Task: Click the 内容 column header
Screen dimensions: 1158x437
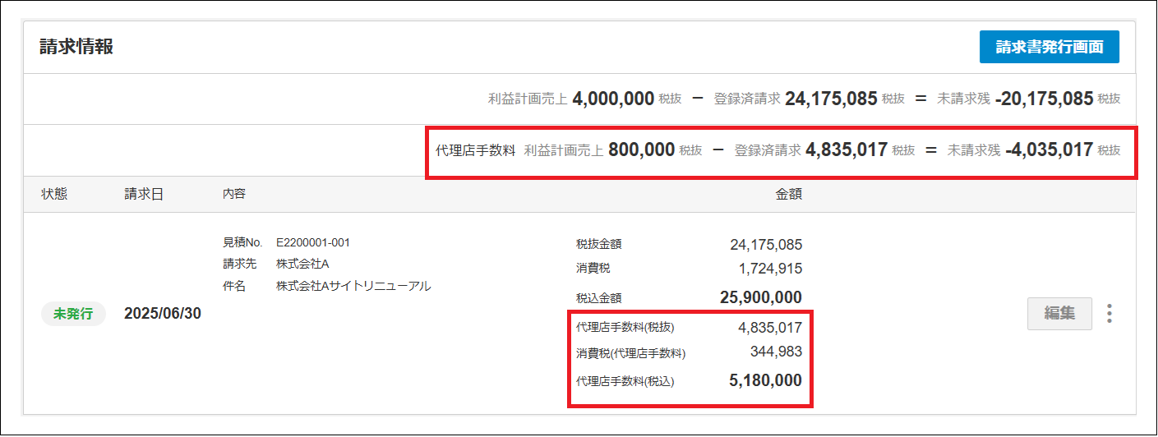Action: click(x=233, y=195)
